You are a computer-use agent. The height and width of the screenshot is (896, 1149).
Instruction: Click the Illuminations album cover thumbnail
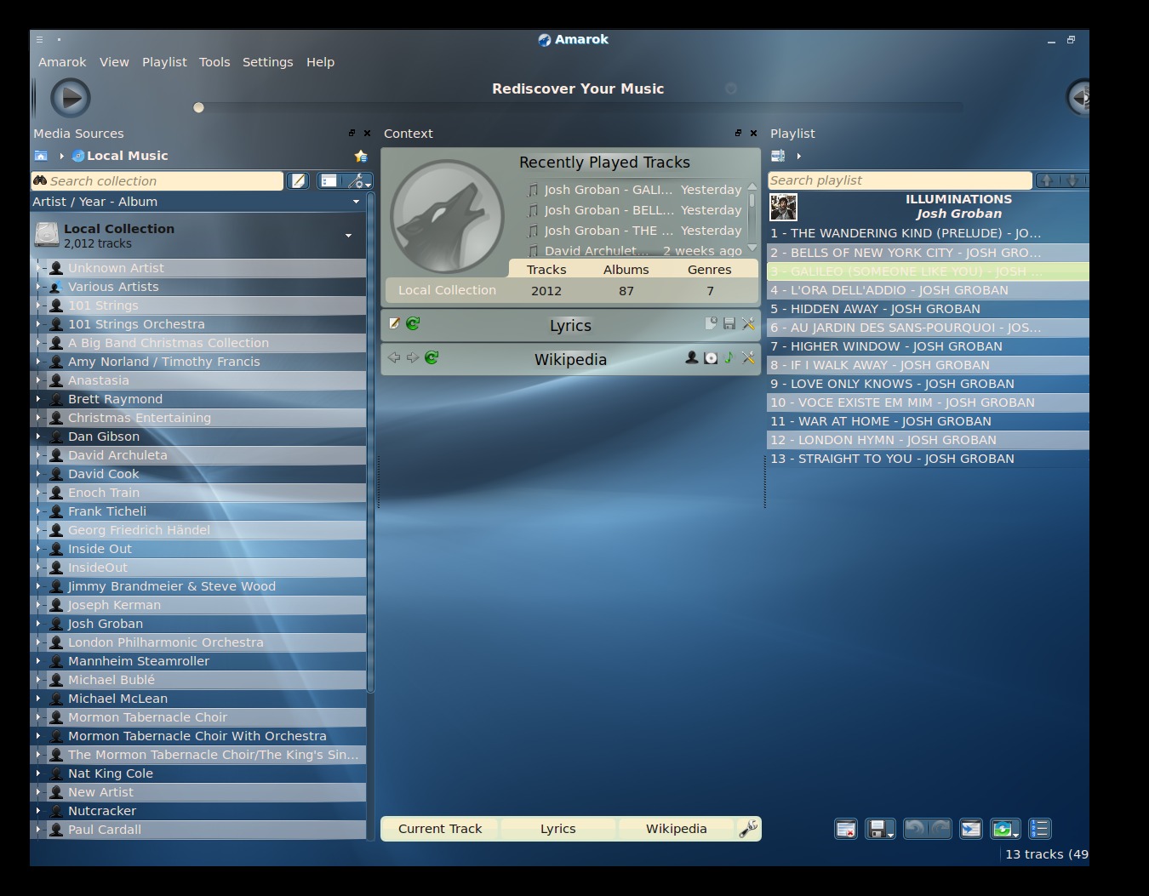point(783,207)
